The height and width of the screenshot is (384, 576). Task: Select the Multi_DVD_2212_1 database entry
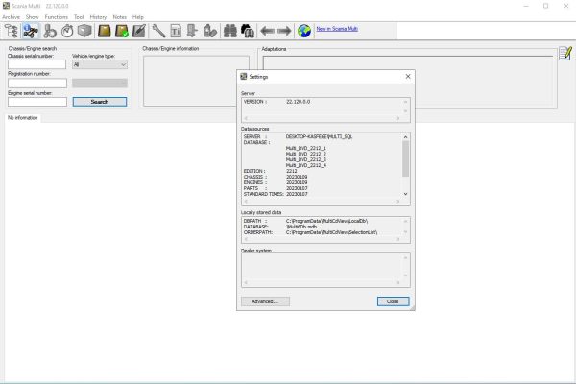306,148
